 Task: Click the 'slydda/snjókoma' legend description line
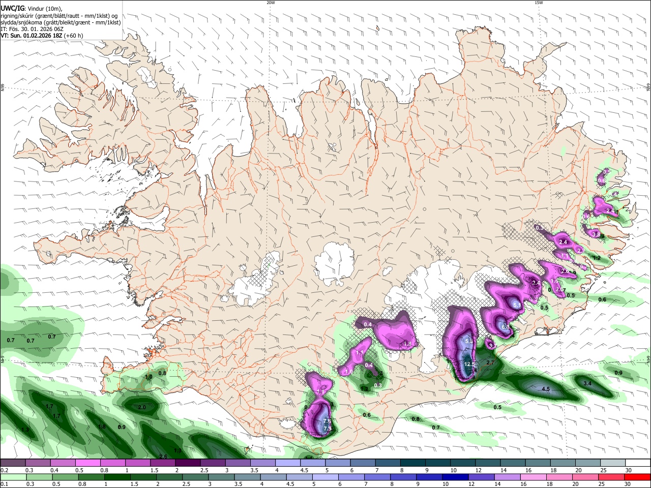tap(61, 22)
